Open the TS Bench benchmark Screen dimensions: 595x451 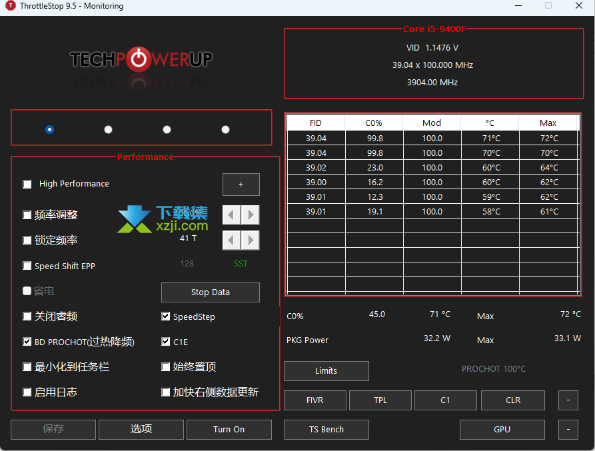[326, 430]
